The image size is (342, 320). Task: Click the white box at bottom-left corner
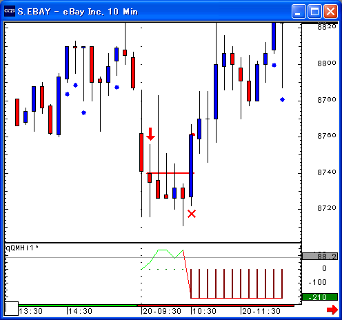(x=12, y=308)
